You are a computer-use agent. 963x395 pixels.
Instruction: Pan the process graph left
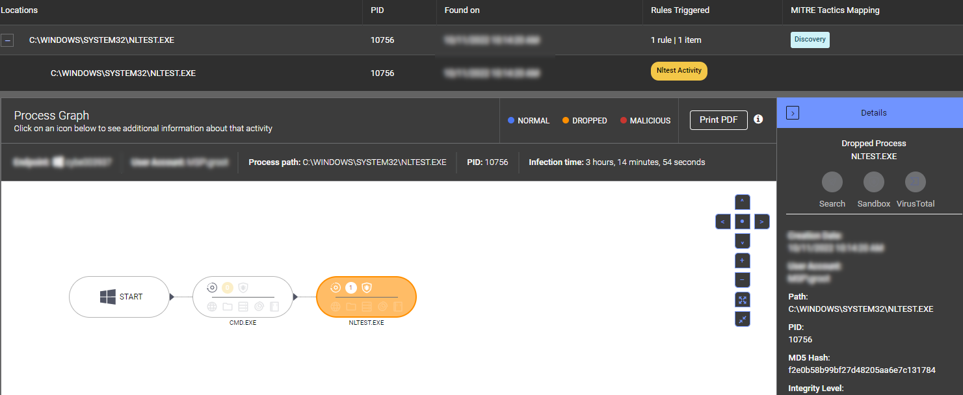pos(722,222)
